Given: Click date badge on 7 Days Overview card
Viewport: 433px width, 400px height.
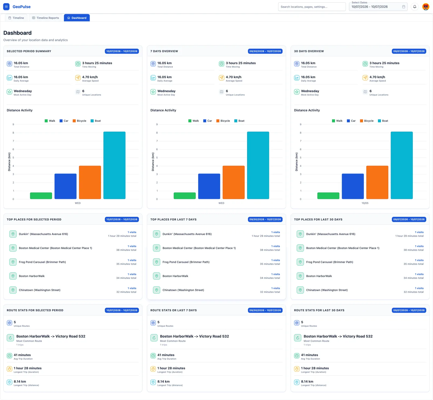Looking at the screenshot, I should (x=265, y=51).
